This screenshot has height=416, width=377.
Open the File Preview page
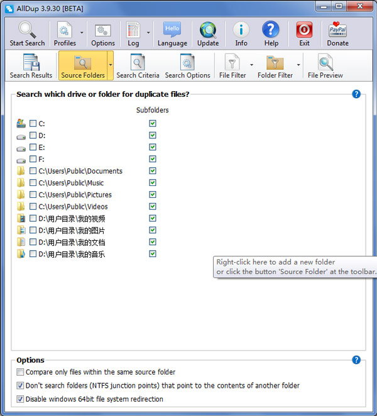tap(325, 66)
